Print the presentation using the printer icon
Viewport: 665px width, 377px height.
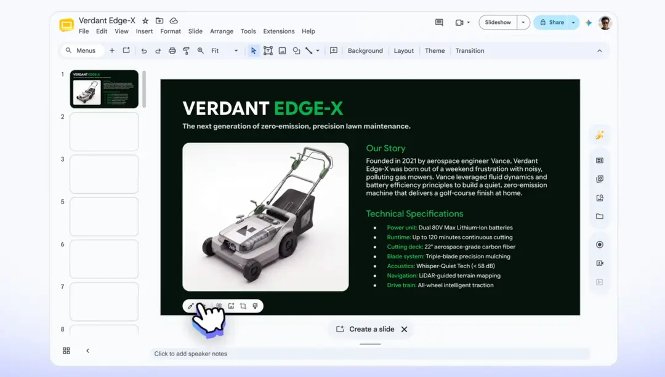[x=172, y=51]
